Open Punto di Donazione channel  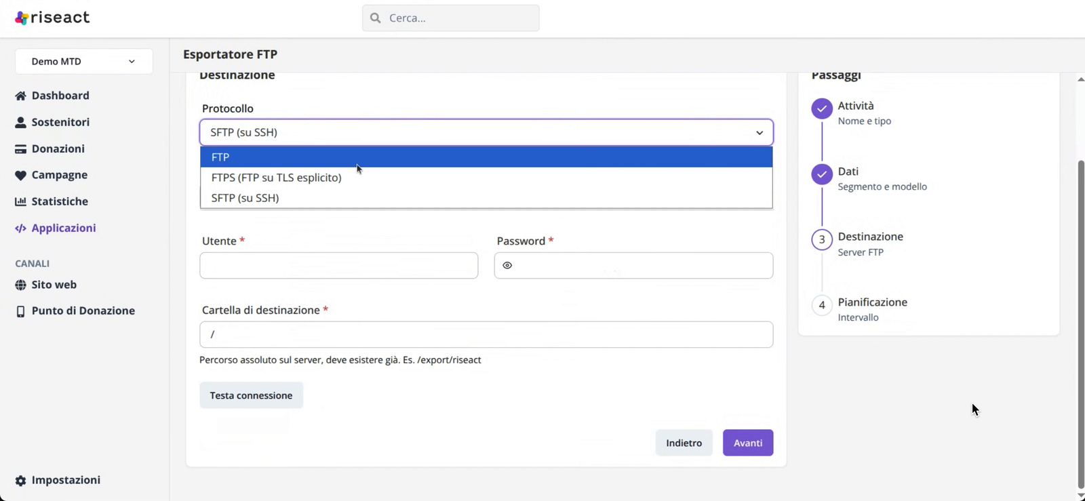pos(83,310)
